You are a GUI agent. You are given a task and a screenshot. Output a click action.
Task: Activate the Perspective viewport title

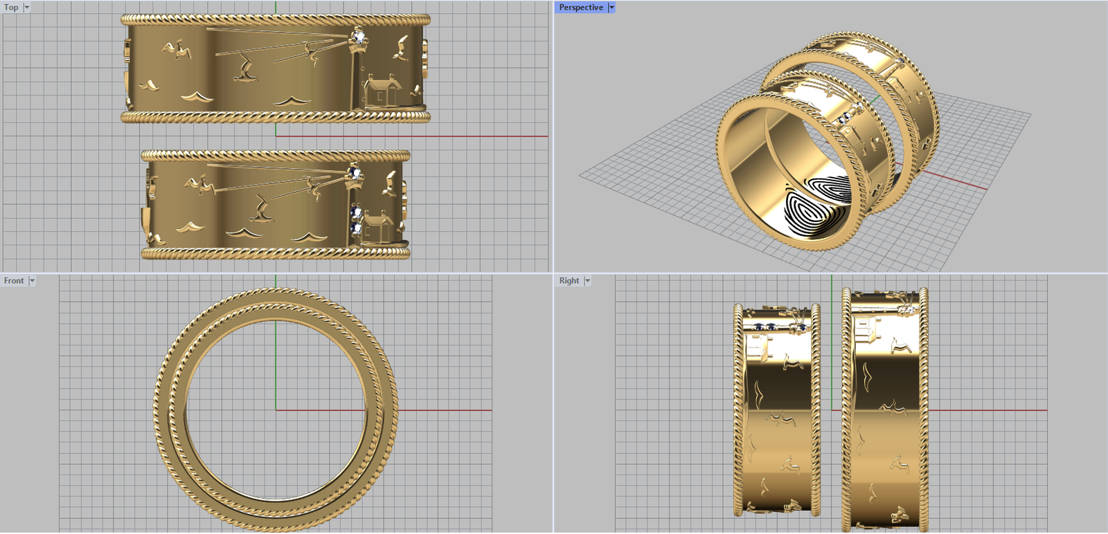click(x=580, y=8)
